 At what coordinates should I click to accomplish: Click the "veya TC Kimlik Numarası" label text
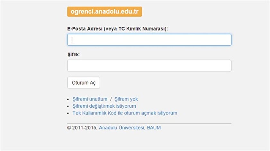pos(138,29)
